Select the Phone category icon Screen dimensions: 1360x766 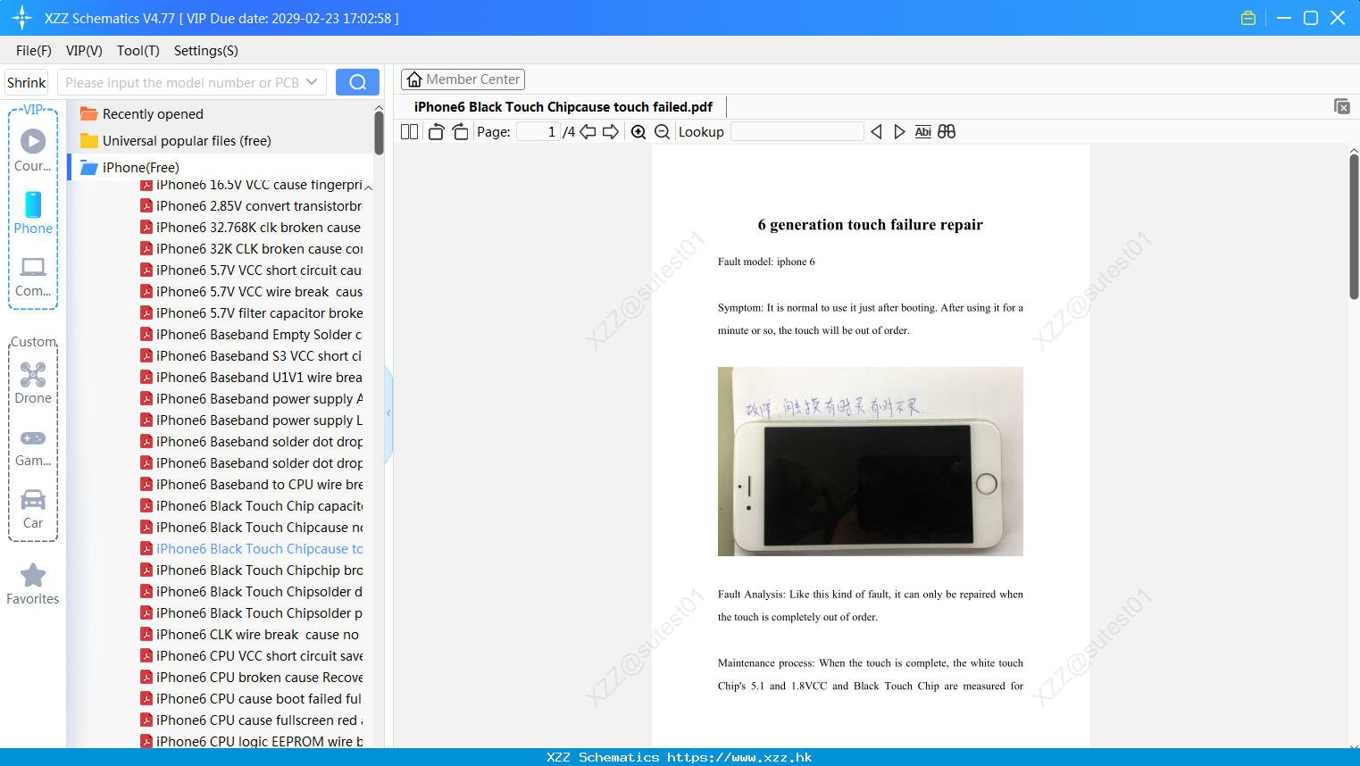tap(33, 212)
